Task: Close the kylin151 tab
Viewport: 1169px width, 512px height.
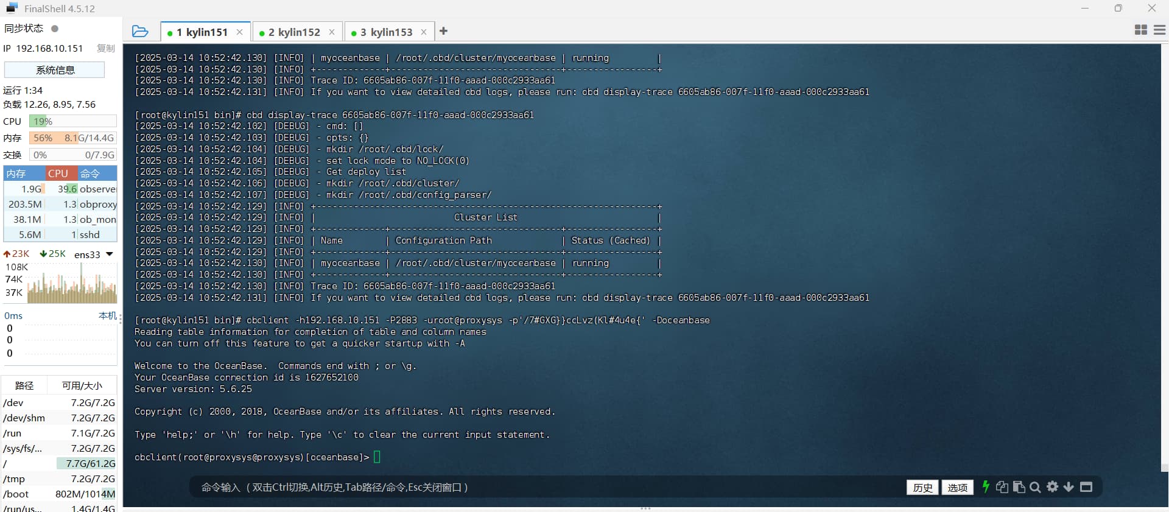Action: click(x=240, y=32)
